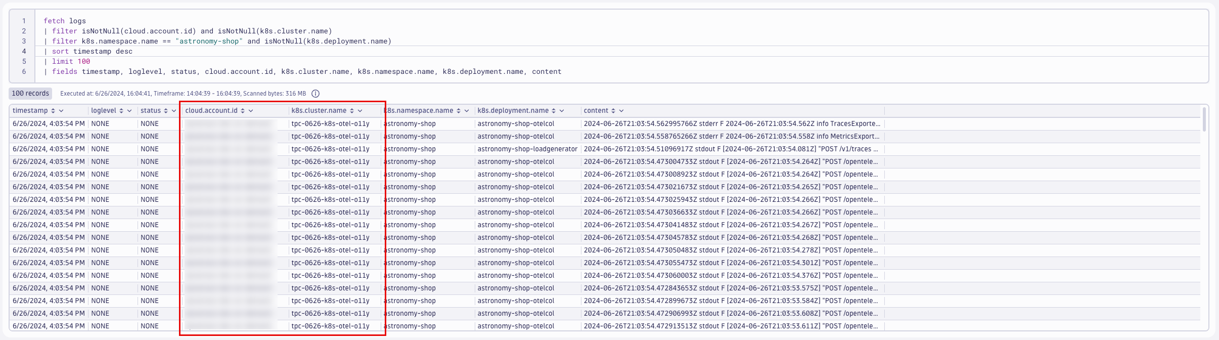The width and height of the screenshot is (1219, 340).
Task: Open timestamp column options chevron
Action: tap(61, 111)
